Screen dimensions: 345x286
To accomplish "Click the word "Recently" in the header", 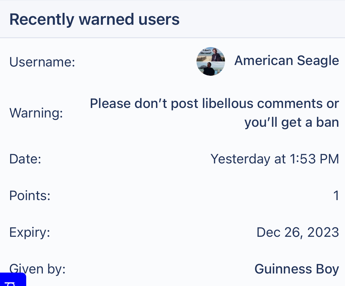I will click(42, 19).
